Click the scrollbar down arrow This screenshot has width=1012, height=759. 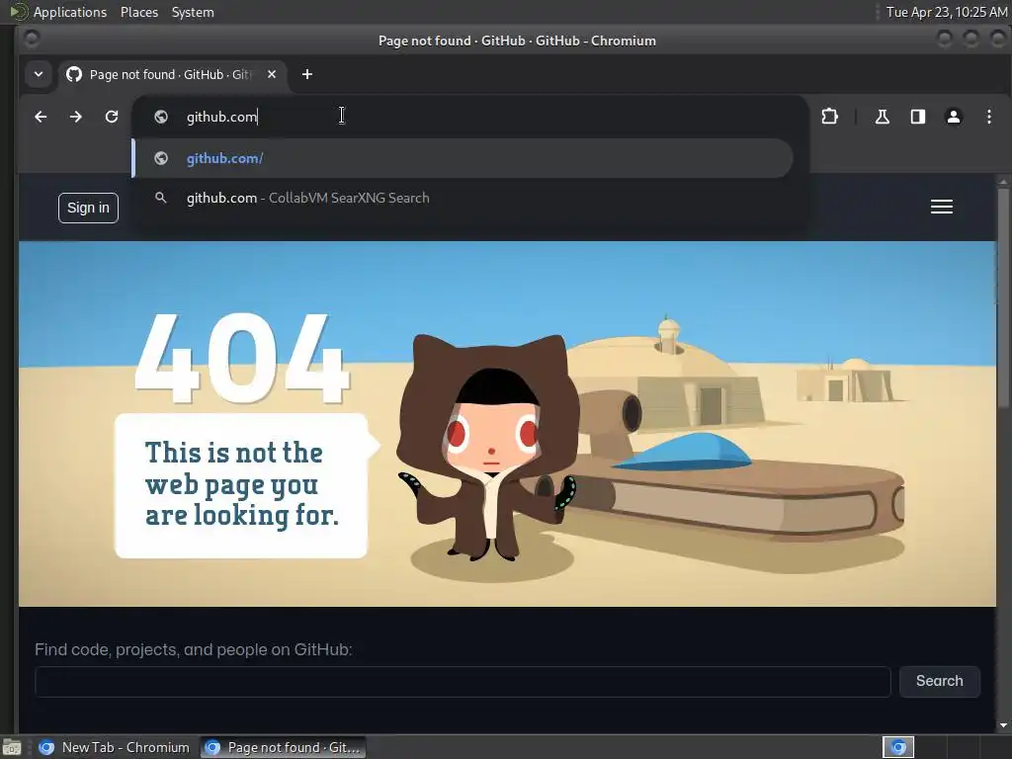[x=1003, y=726]
